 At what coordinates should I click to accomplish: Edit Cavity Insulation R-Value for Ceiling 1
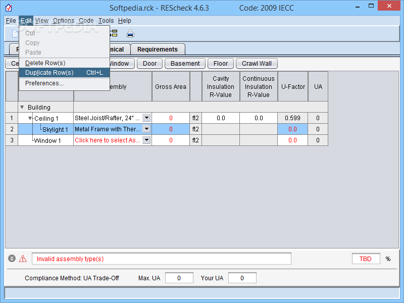pos(221,118)
